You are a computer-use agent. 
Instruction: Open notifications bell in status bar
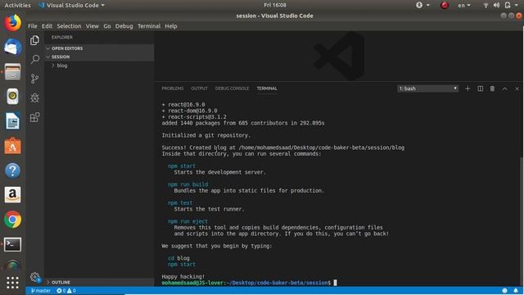point(516,291)
